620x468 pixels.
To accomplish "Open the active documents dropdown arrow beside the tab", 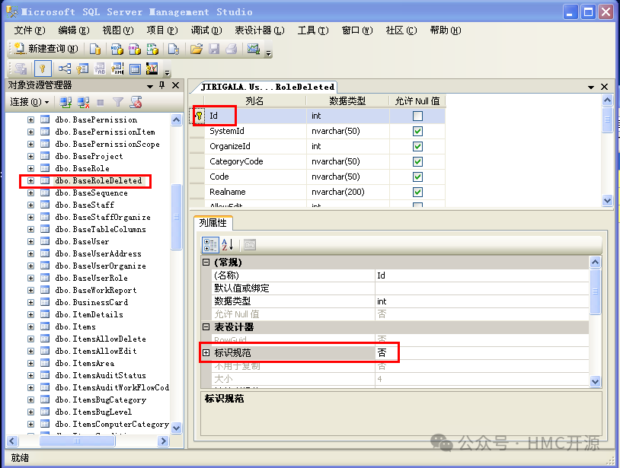I will 591,87.
